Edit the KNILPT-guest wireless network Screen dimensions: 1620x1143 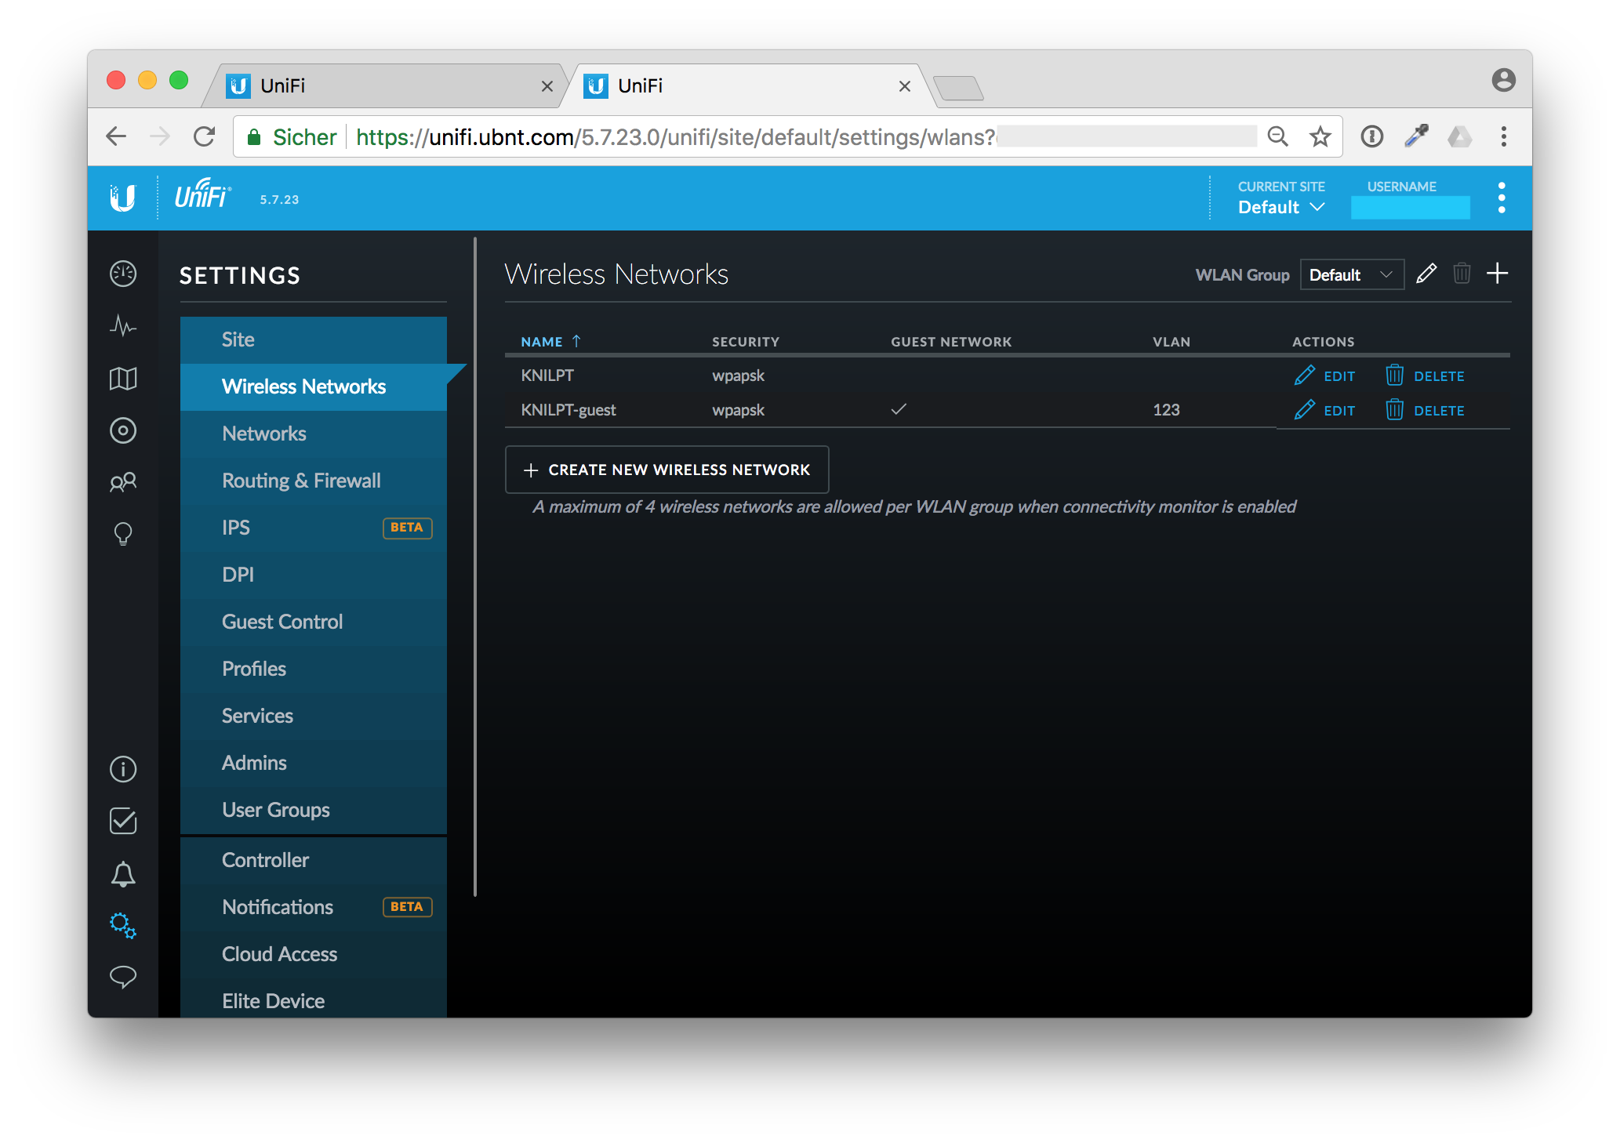1324,411
